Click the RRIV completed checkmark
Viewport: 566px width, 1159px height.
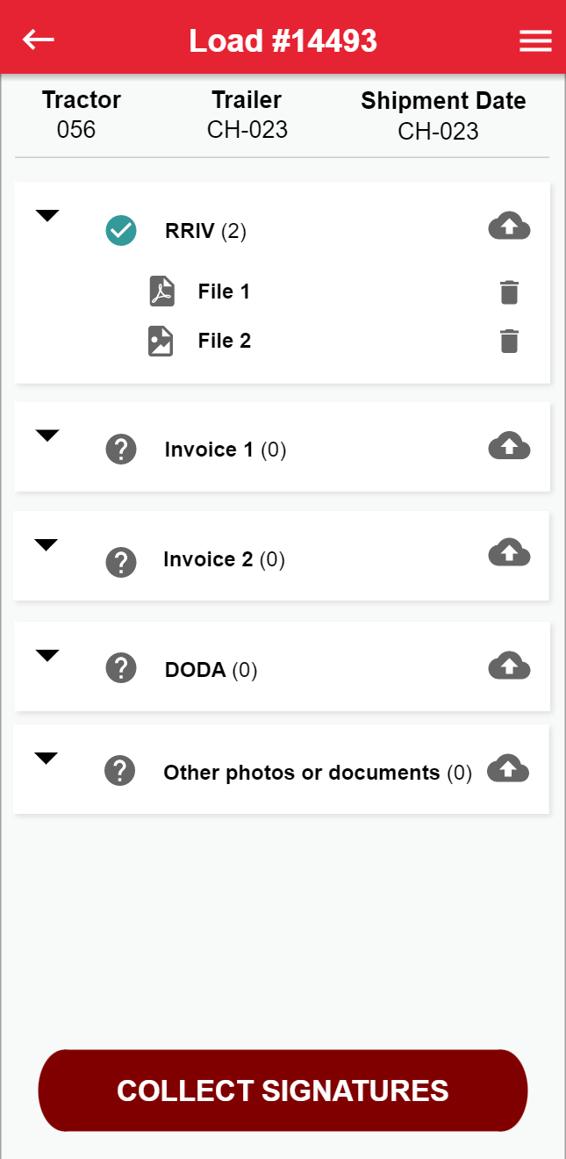point(121,231)
